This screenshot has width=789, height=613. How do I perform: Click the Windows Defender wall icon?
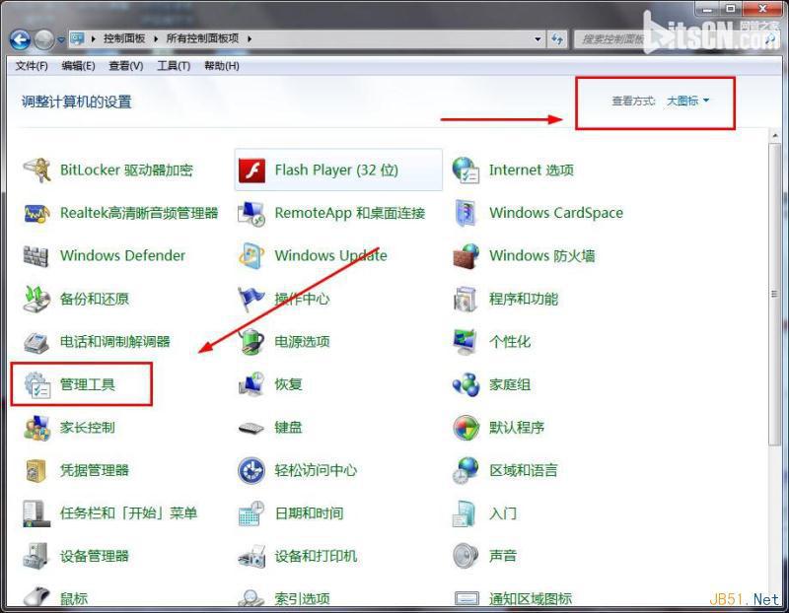[x=37, y=255]
